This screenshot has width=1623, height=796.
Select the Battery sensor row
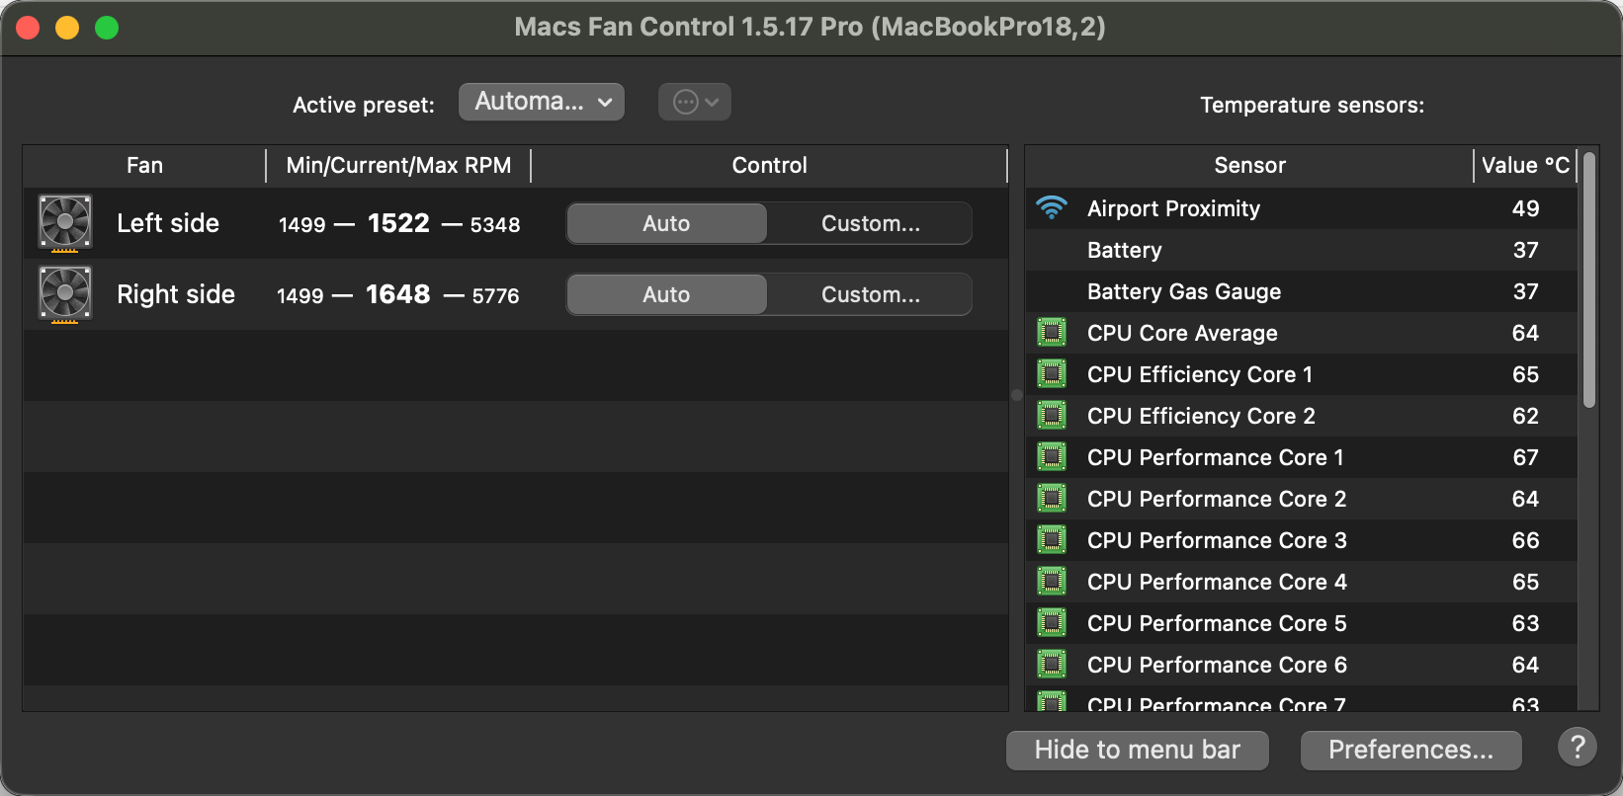(x=1302, y=250)
